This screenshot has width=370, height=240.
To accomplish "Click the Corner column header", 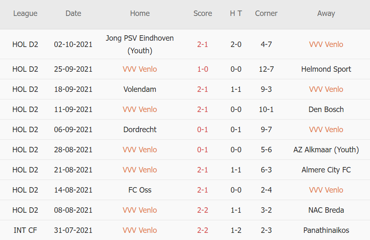I will (x=266, y=13).
